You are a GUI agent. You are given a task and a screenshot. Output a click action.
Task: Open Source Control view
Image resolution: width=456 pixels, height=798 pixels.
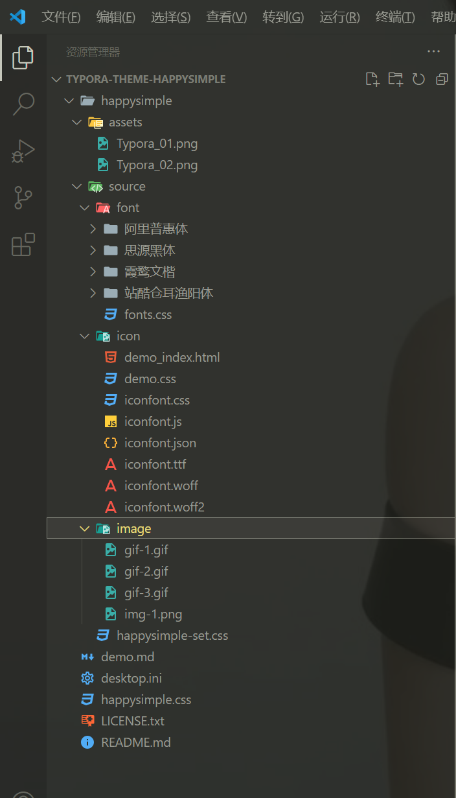tap(23, 198)
